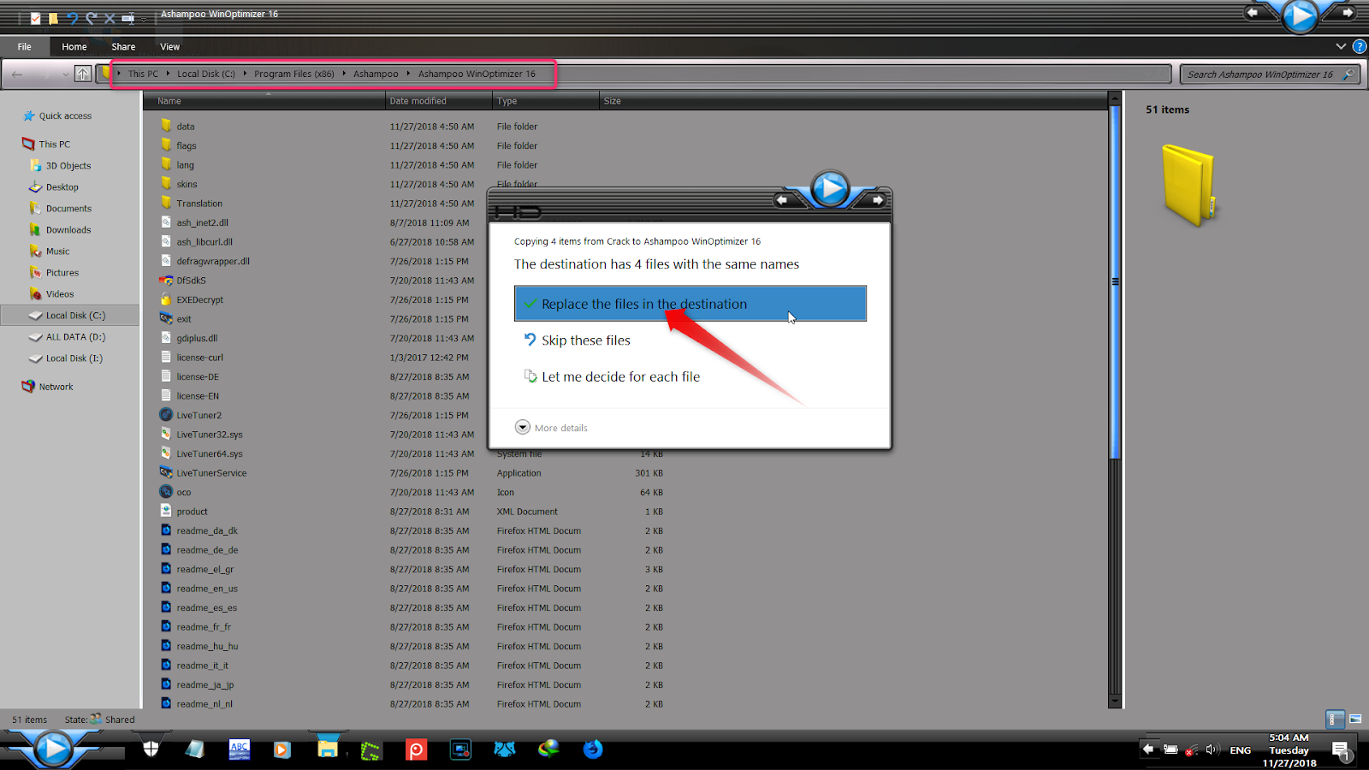The width and height of the screenshot is (1369, 770).
Task: Expand breadcrumb arrow after This PC
Action: pyautogui.click(x=168, y=74)
